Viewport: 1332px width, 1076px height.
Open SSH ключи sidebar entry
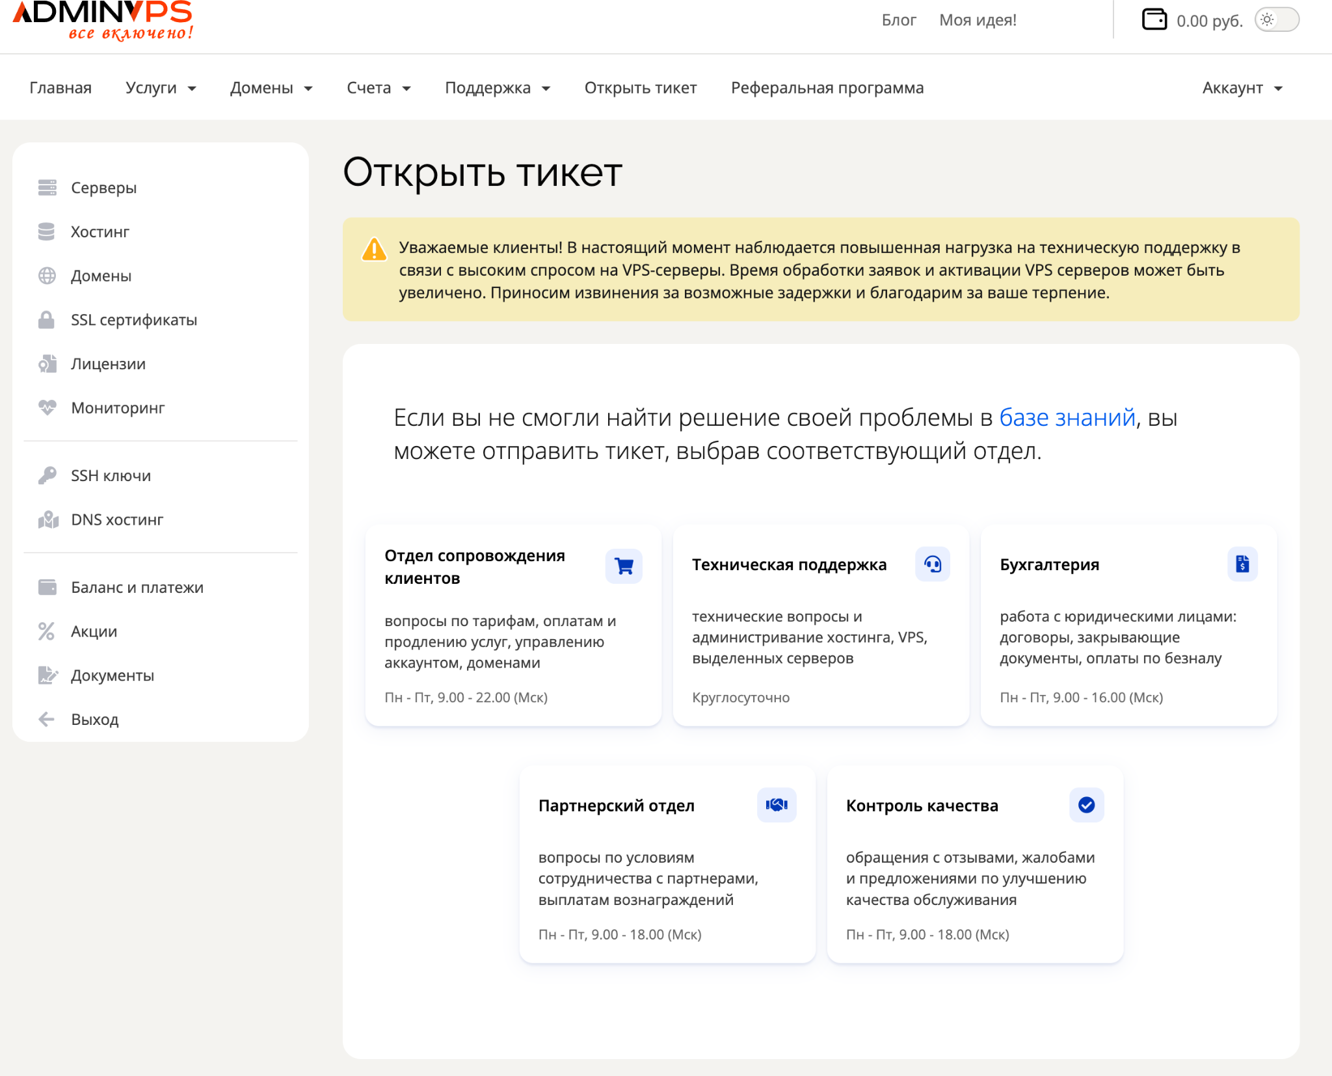pos(111,476)
